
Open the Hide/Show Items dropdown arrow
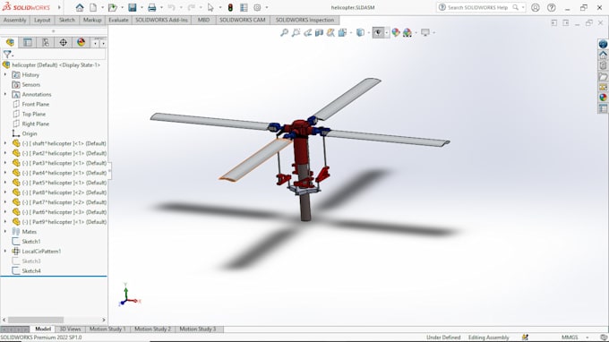pos(387,32)
